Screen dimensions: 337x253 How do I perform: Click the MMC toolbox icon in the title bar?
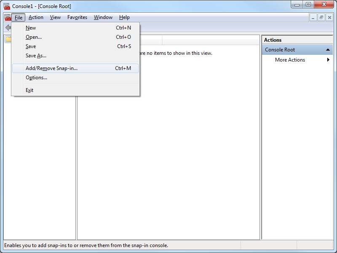(x=7, y=6)
